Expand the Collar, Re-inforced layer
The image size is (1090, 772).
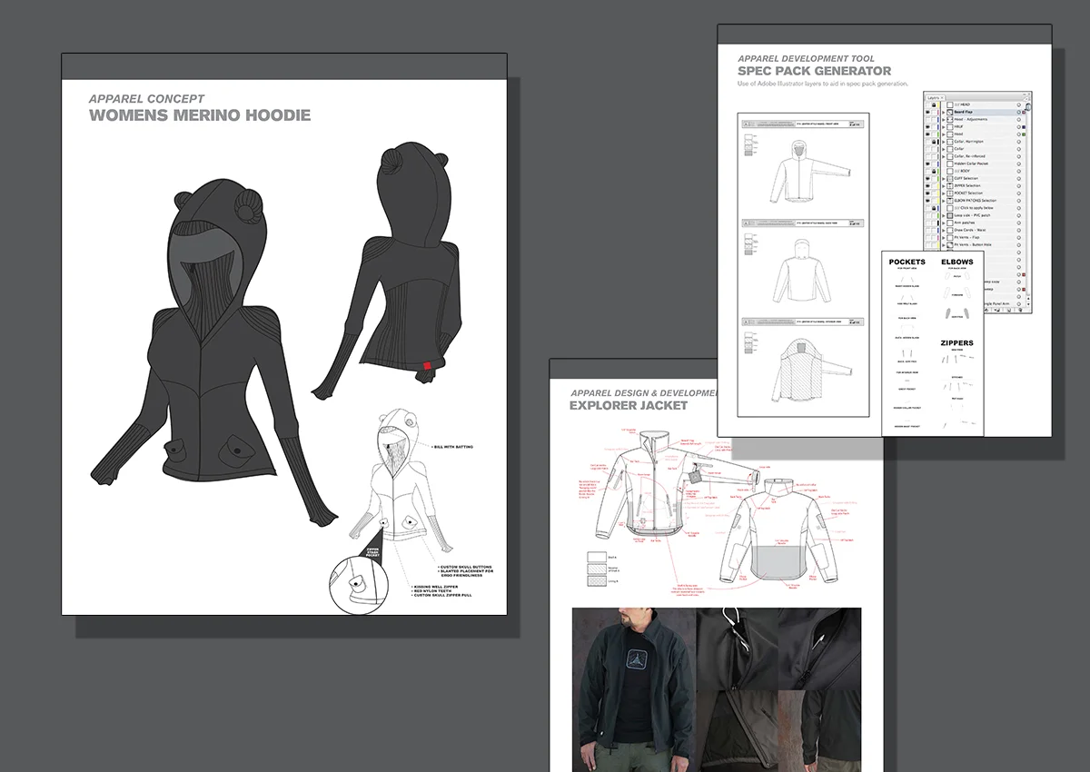tap(943, 156)
